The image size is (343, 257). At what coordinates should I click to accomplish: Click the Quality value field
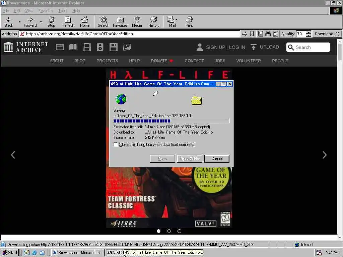(x=301, y=34)
